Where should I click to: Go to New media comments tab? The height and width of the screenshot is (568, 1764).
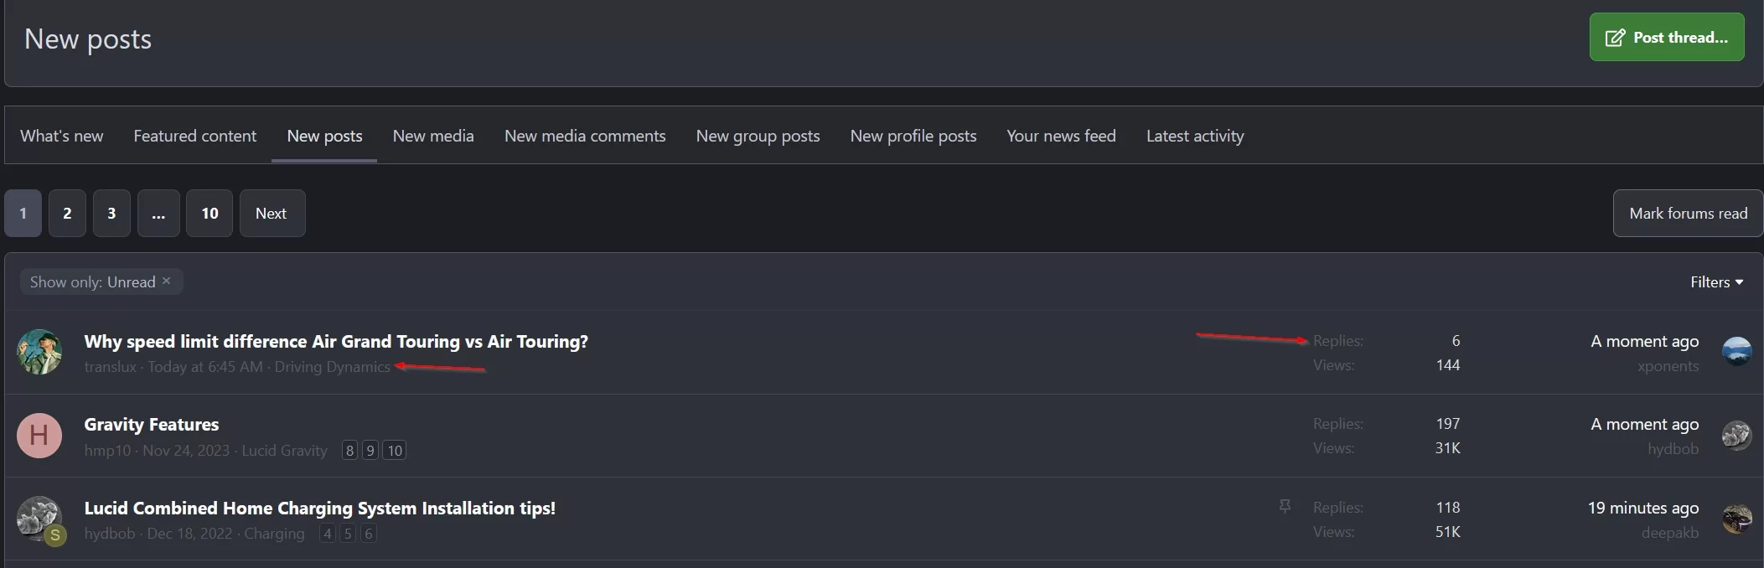pos(585,136)
